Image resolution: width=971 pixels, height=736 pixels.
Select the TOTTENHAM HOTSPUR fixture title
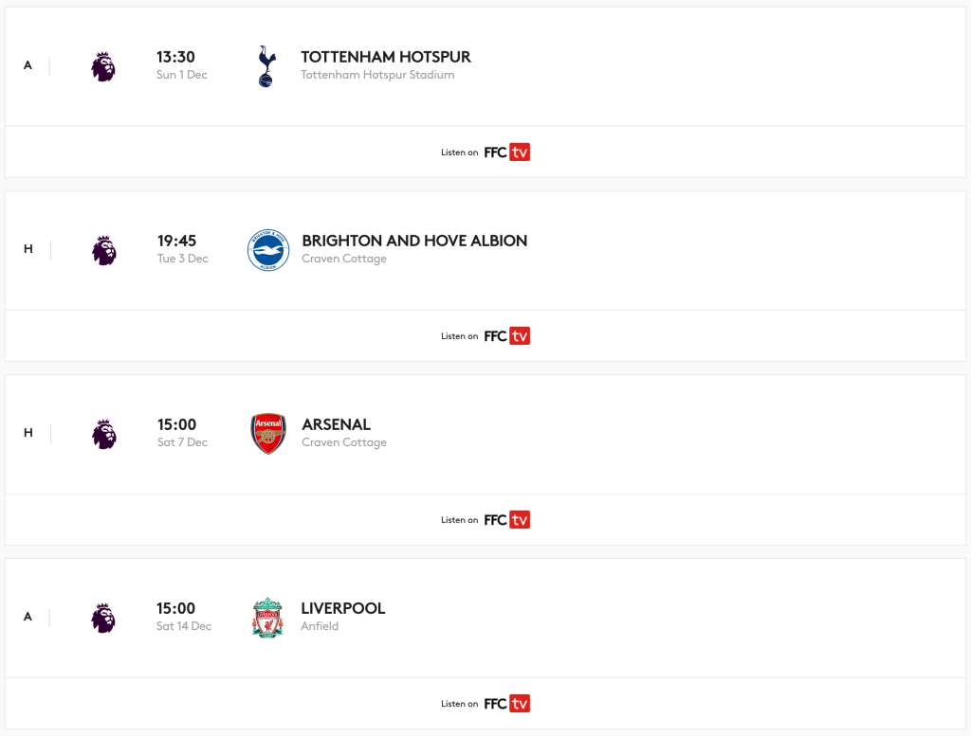(x=386, y=57)
